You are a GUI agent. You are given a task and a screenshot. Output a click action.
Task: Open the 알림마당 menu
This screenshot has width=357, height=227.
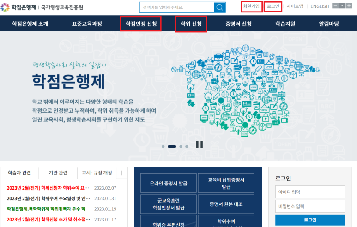pyautogui.click(x=329, y=24)
